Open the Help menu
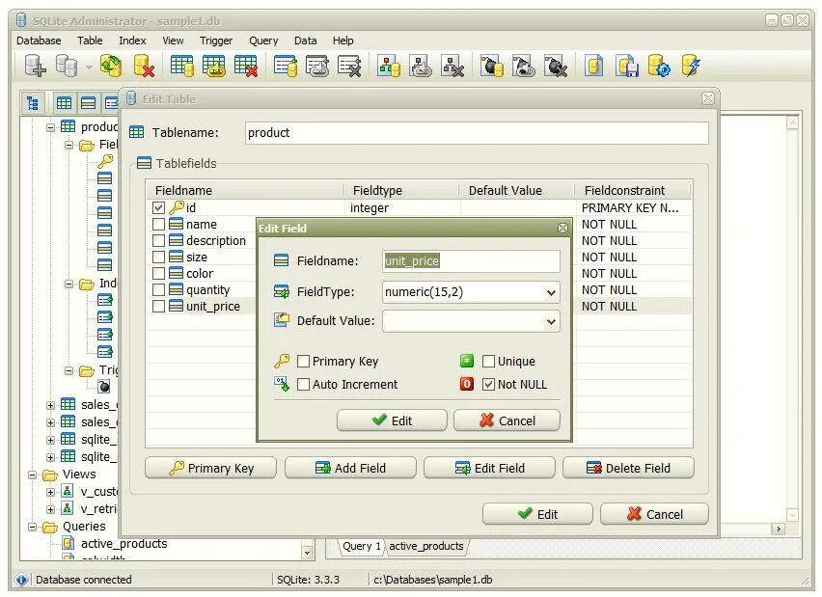Image resolution: width=822 pixels, height=597 pixels. (342, 41)
